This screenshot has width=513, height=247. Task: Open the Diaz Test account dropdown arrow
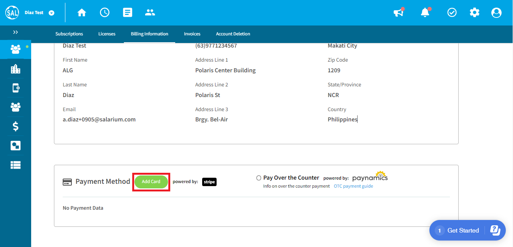click(x=52, y=13)
